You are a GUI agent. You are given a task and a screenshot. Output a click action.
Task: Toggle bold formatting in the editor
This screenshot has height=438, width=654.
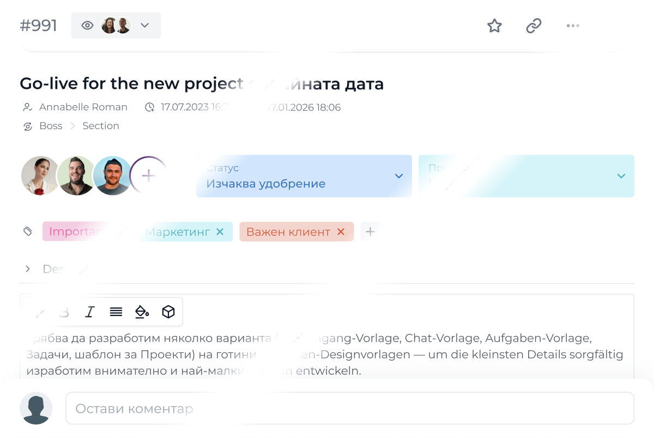tap(64, 312)
